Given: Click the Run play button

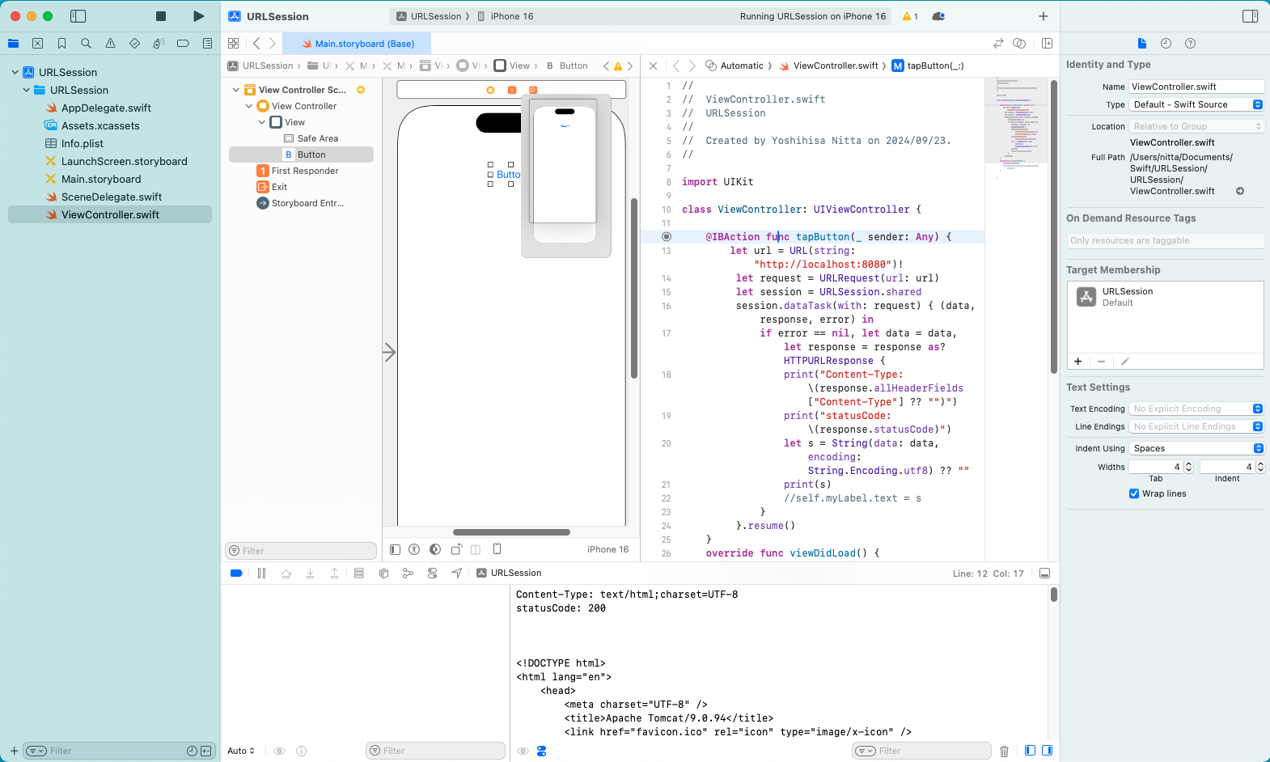Looking at the screenshot, I should [x=198, y=16].
